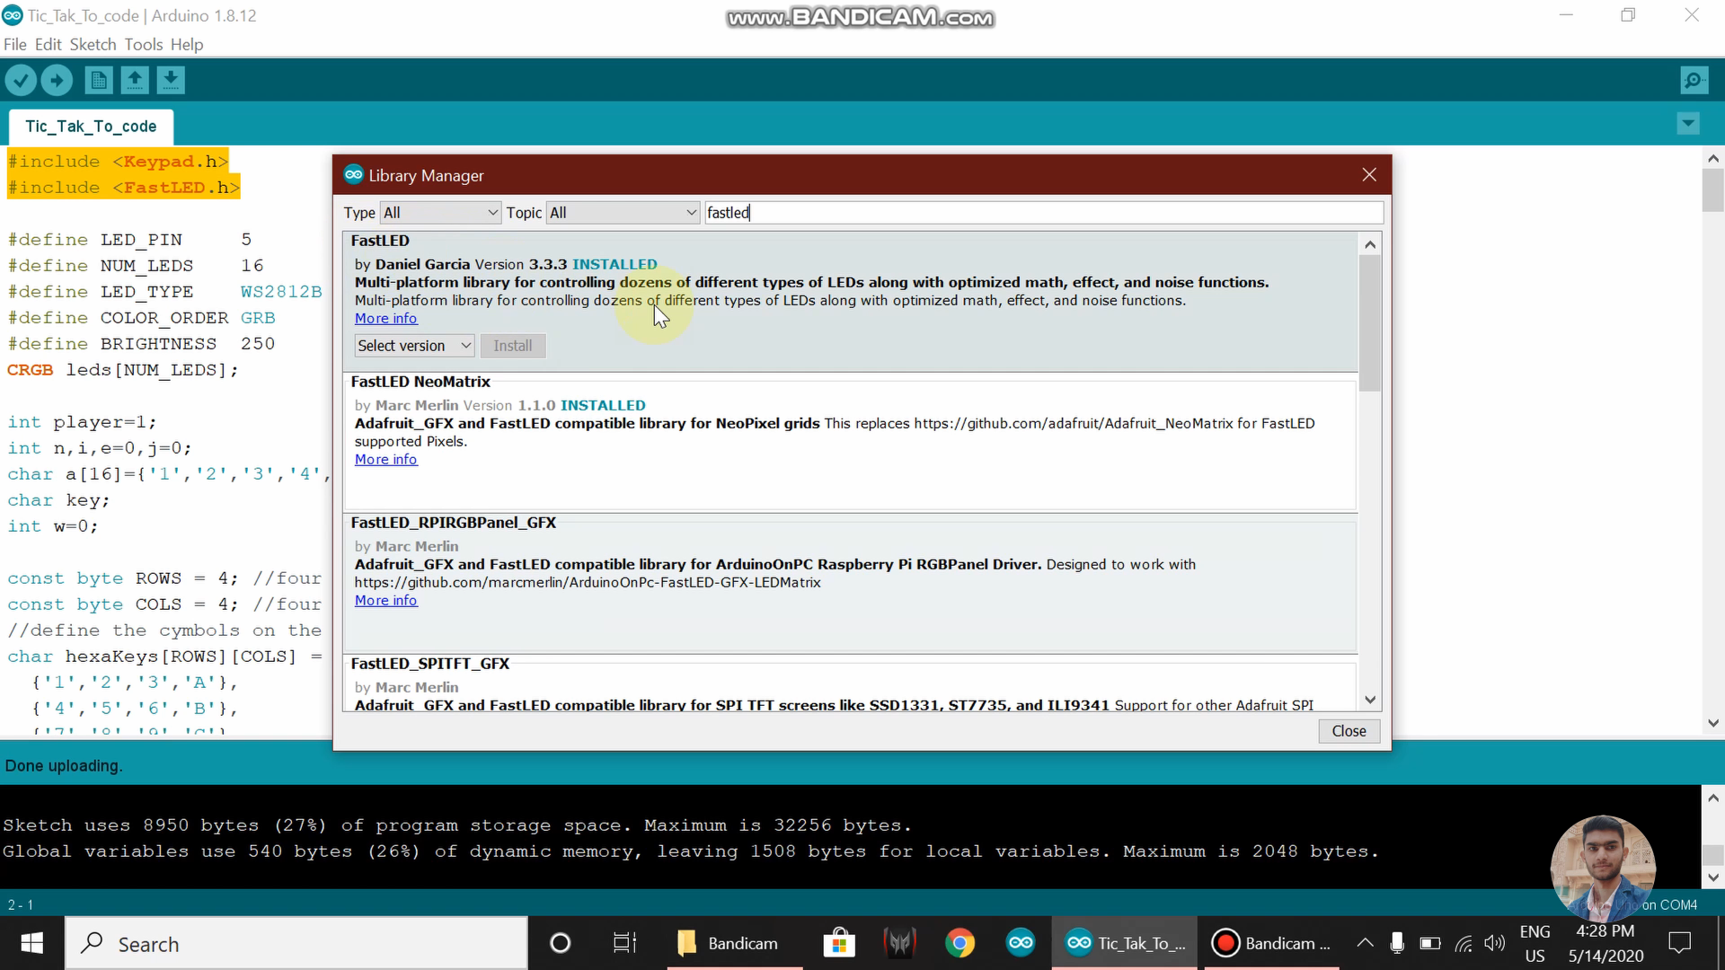Image resolution: width=1725 pixels, height=970 pixels.
Task: Open Cortana circle icon on taskbar
Action: (560, 943)
